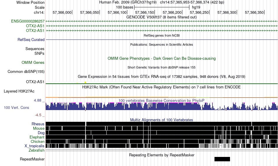Select the Rhesus alignment row label
The height and width of the screenshot is (166, 278).
38,124
